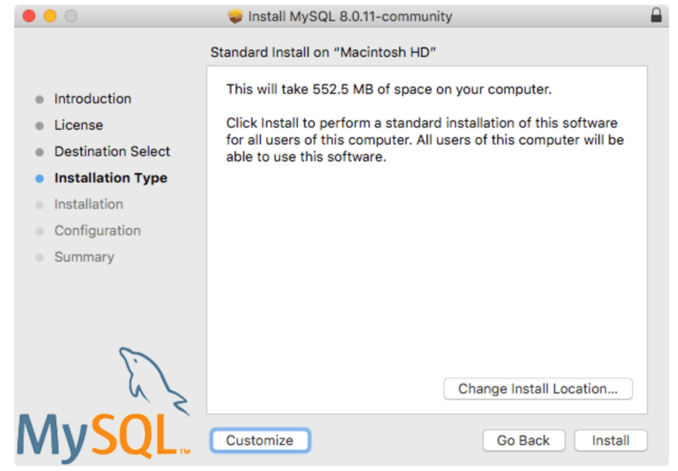Viewport: 678px width, 471px height.
Task: Select the Destination Select step
Action: (112, 152)
